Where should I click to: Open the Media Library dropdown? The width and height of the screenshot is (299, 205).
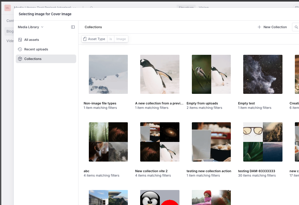tap(30, 27)
